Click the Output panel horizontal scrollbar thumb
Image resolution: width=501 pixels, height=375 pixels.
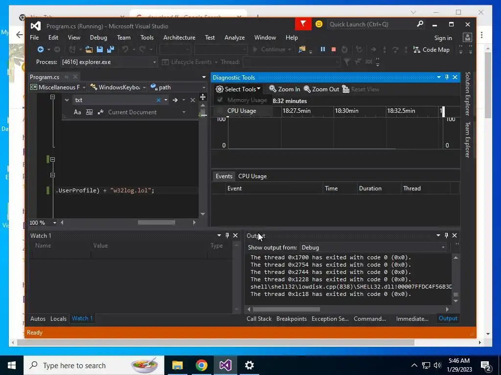[x=286, y=309]
